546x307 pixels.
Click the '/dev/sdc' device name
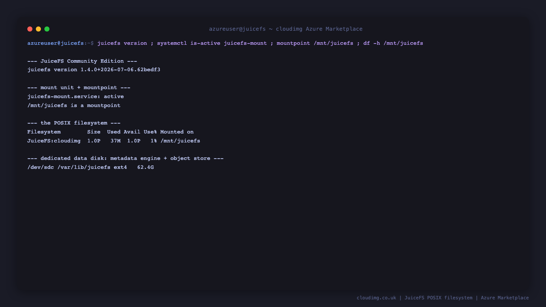(x=41, y=167)
